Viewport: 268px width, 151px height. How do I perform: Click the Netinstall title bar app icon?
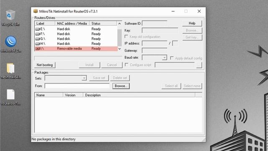36,11
